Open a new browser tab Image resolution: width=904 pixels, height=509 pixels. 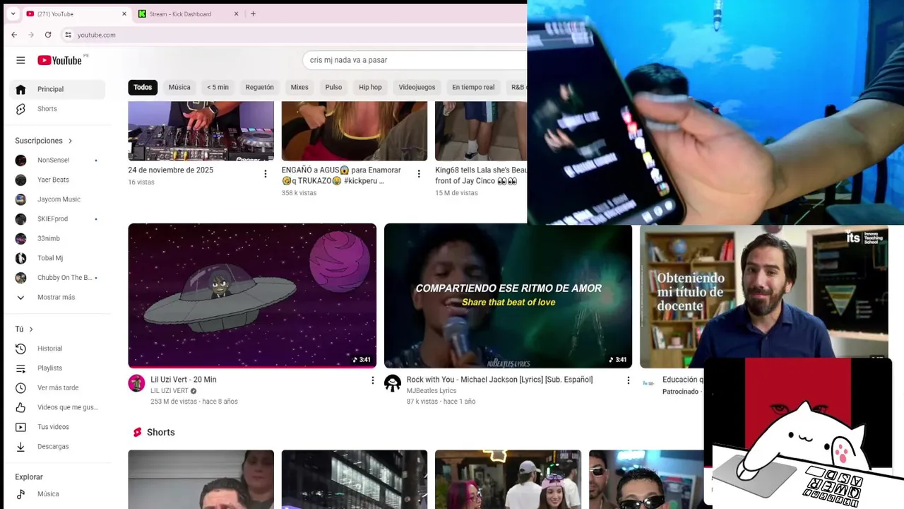tap(253, 13)
